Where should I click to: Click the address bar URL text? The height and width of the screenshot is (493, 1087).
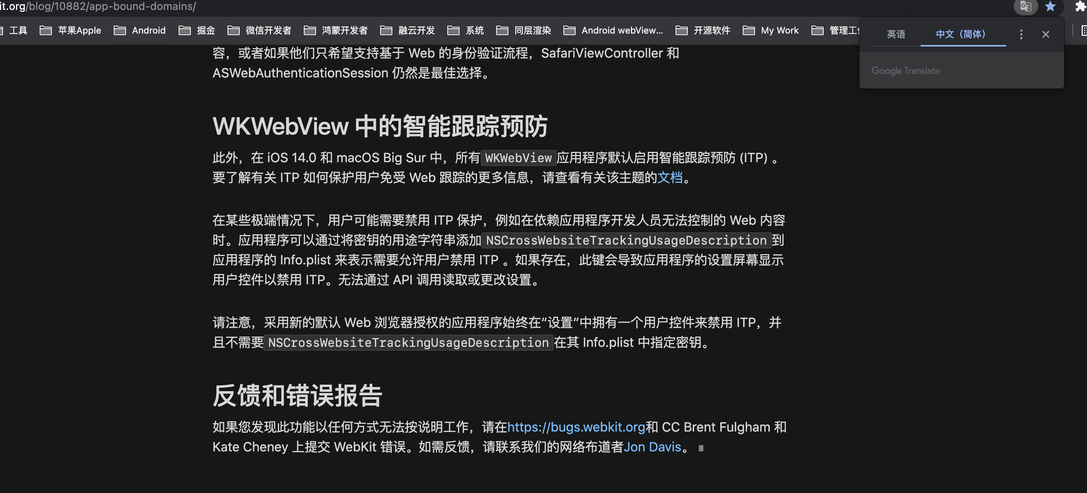point(98,6)
